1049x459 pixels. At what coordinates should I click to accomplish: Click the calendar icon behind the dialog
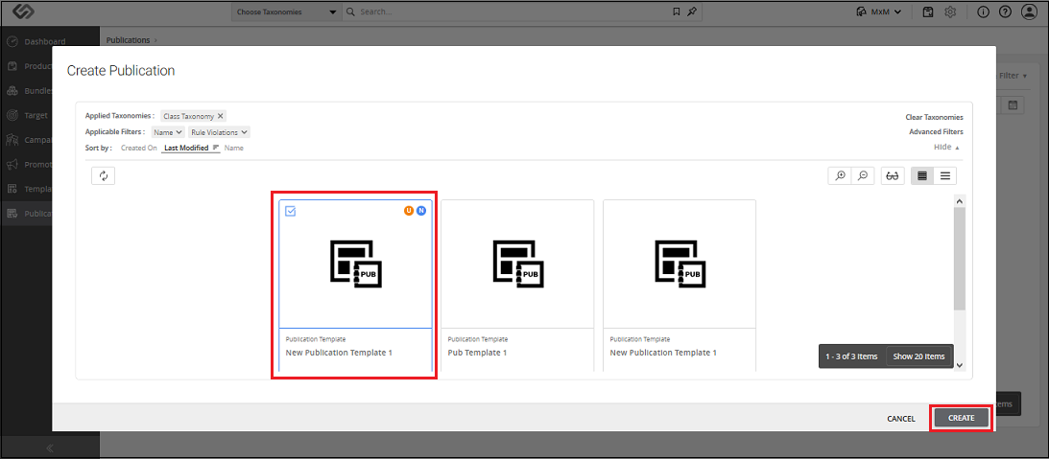point(1013,104)
